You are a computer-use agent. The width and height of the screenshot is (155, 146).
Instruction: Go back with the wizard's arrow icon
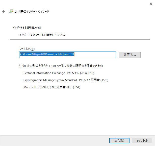click(4, 11)
